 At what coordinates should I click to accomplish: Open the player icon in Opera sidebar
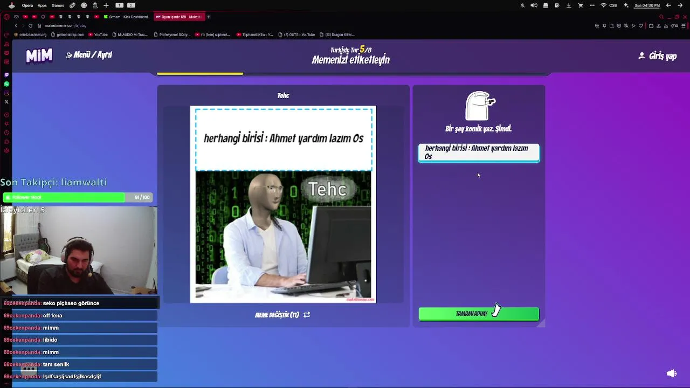click(x=6, y=115)
